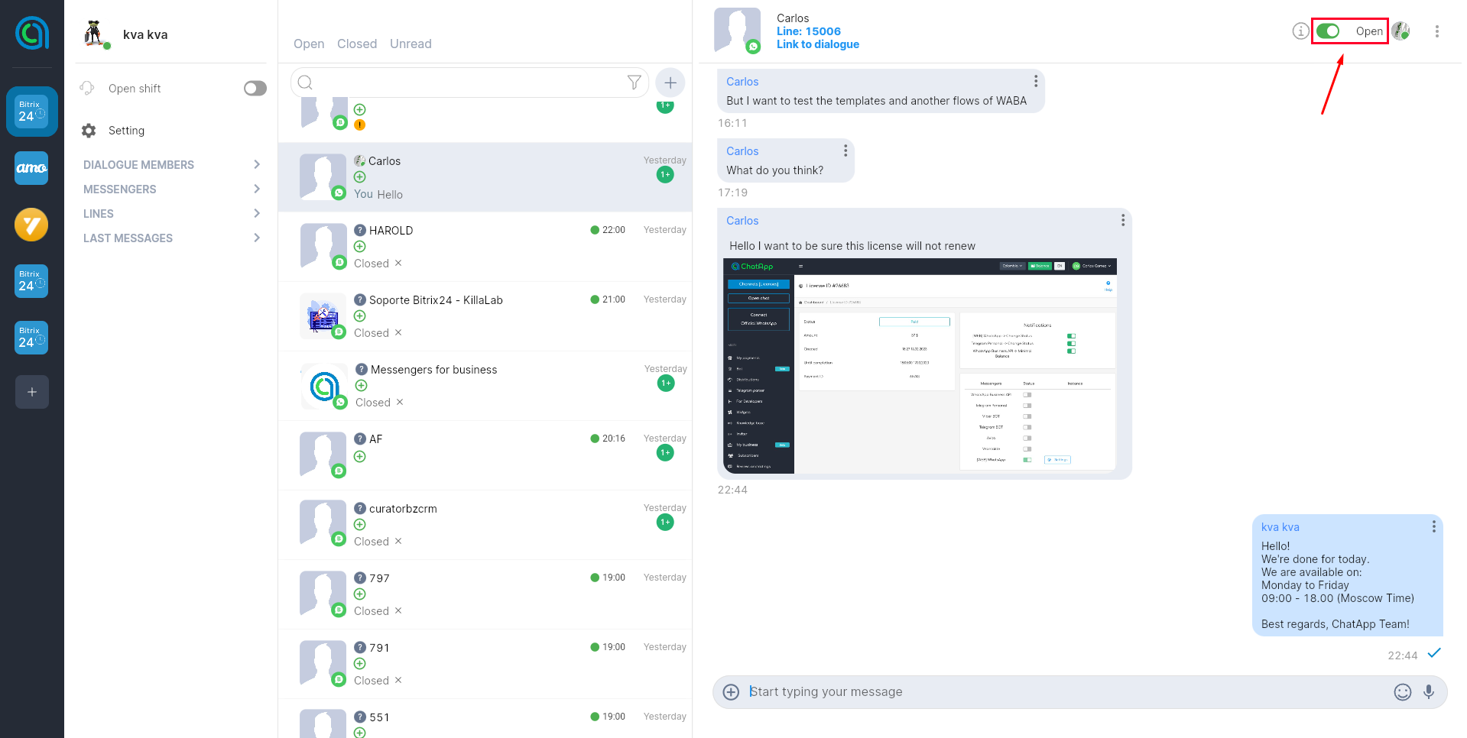Toggle the dialogue Open status switch
Screen dimensions: 1467x738
1328,31
